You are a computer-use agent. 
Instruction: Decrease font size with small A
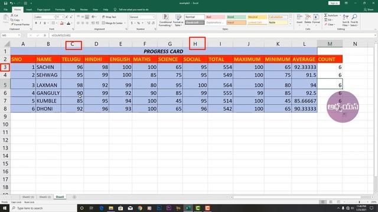[x=71, y=17]
